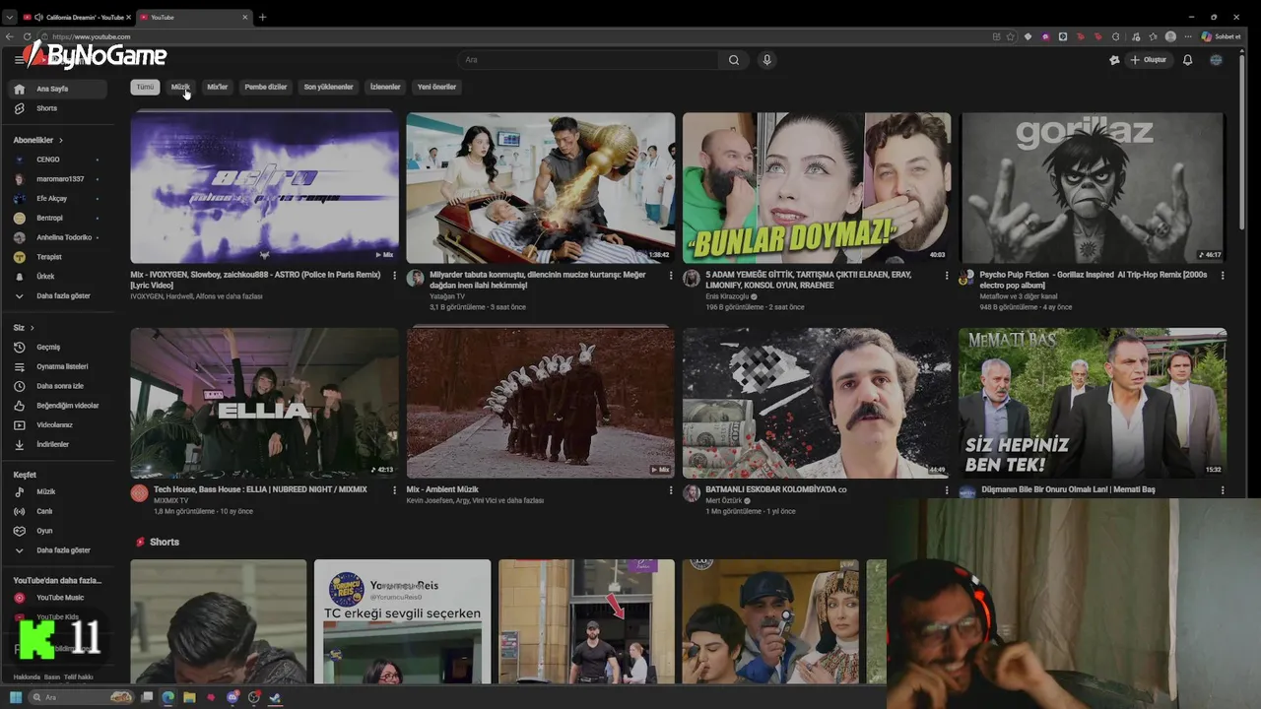
Task: Open the Memati Baş video thumbnail
Action: tap(1093, 403)
